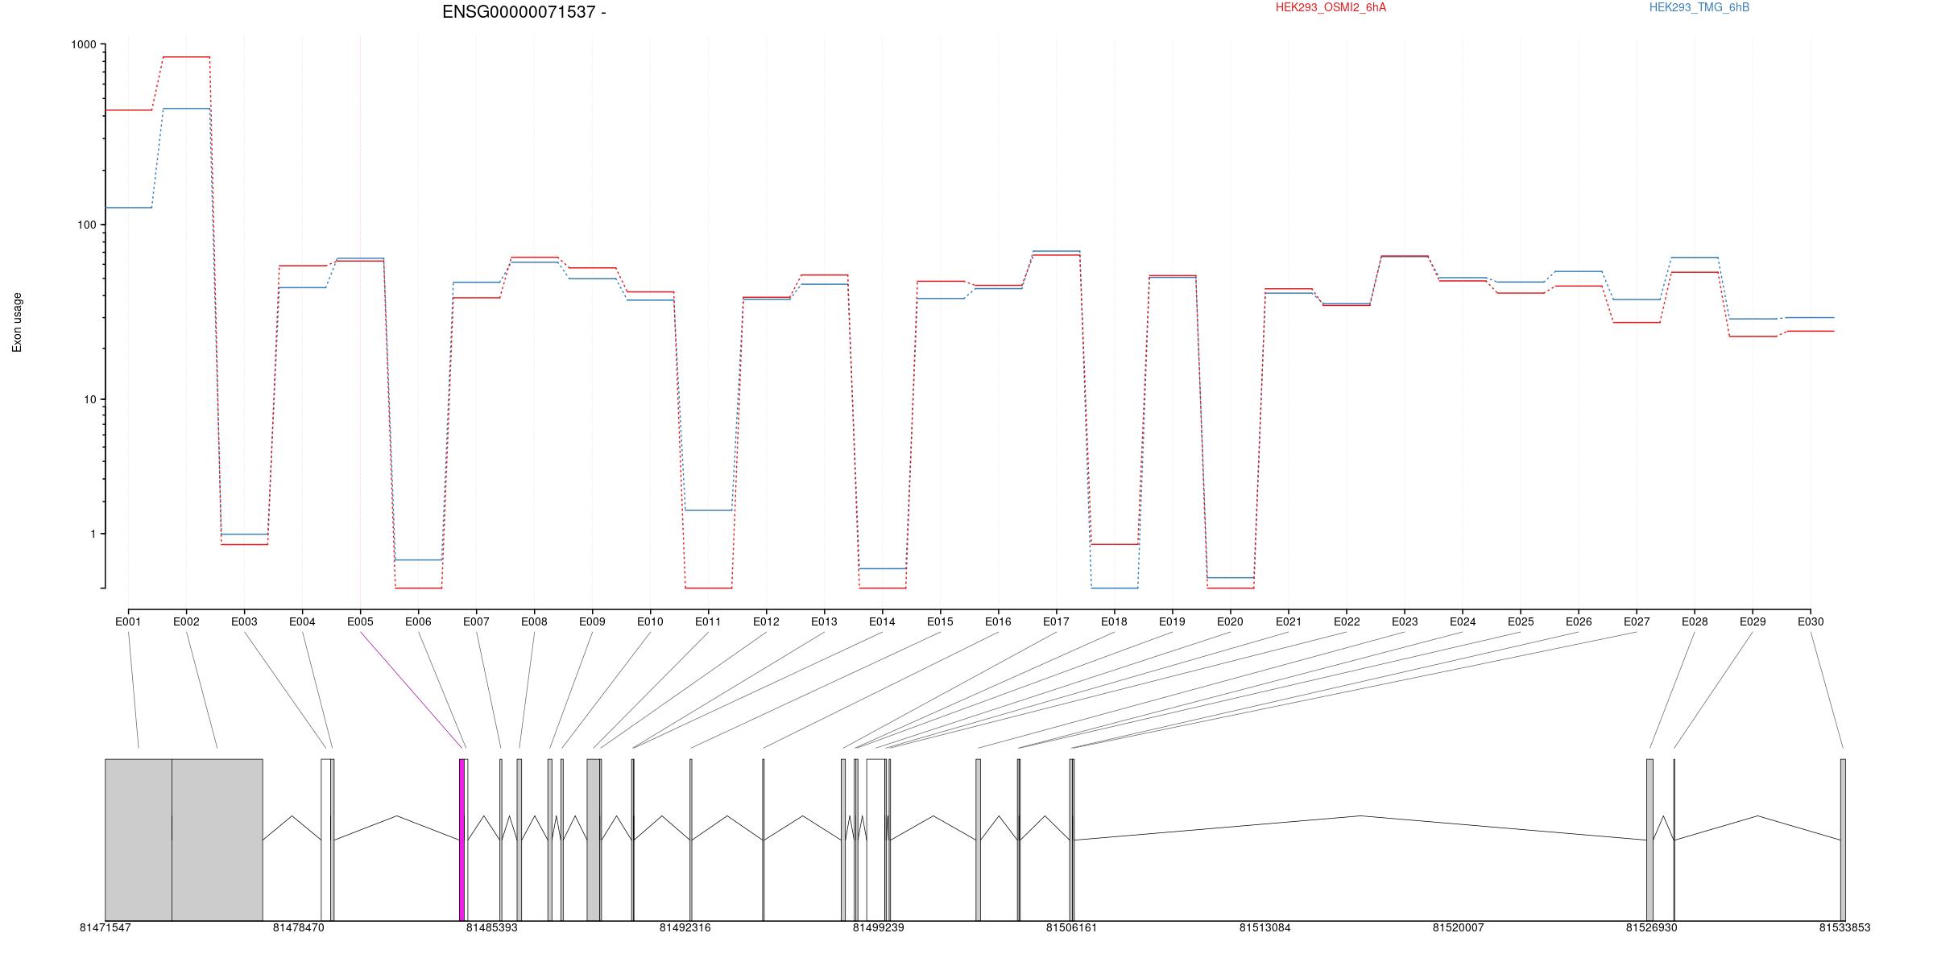Click the gray exon block at far right
The image size is (1933, 966).
[1843, 840]
